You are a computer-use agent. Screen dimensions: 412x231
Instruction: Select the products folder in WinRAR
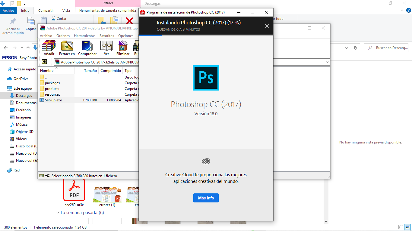[52, 89]
